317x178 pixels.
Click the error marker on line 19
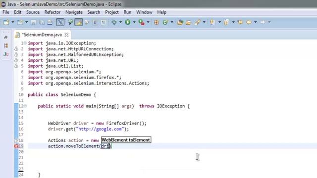pos(16,146)
